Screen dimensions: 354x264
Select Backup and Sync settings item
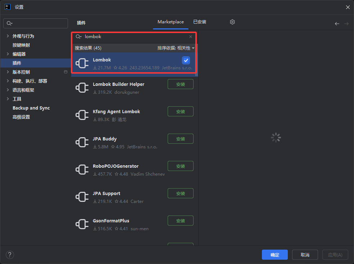coord(31,108)
